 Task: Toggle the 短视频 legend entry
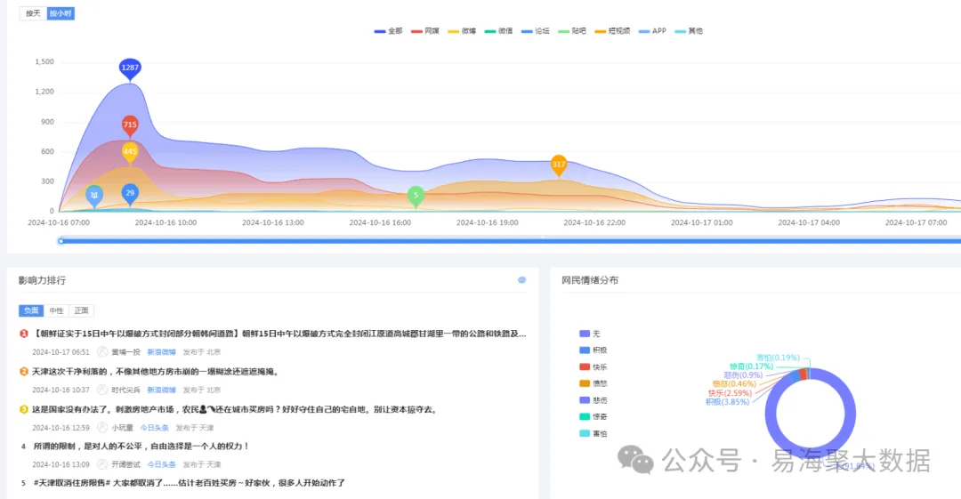[612, 30]
